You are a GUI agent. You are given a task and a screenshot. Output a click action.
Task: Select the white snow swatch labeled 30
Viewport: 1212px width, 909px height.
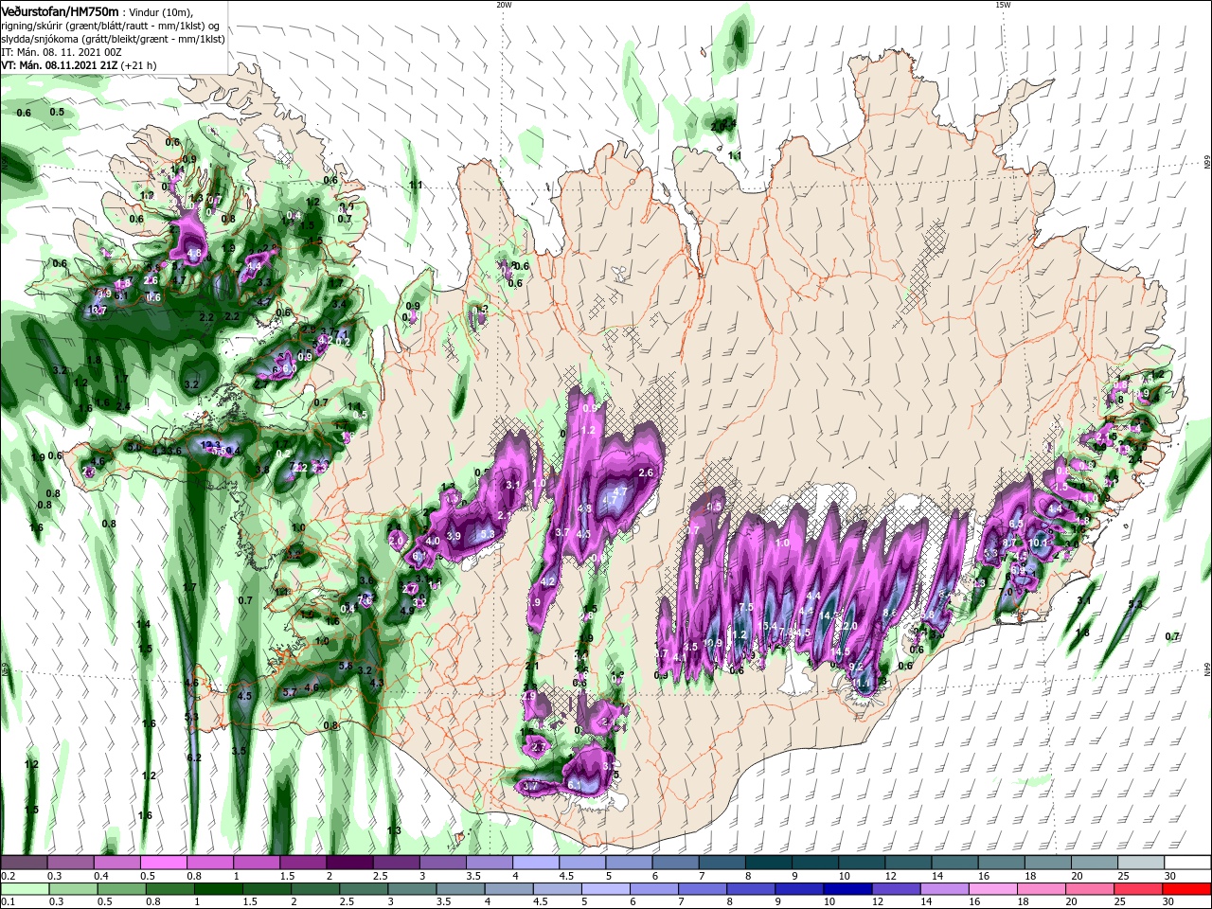pos(1187,862)
